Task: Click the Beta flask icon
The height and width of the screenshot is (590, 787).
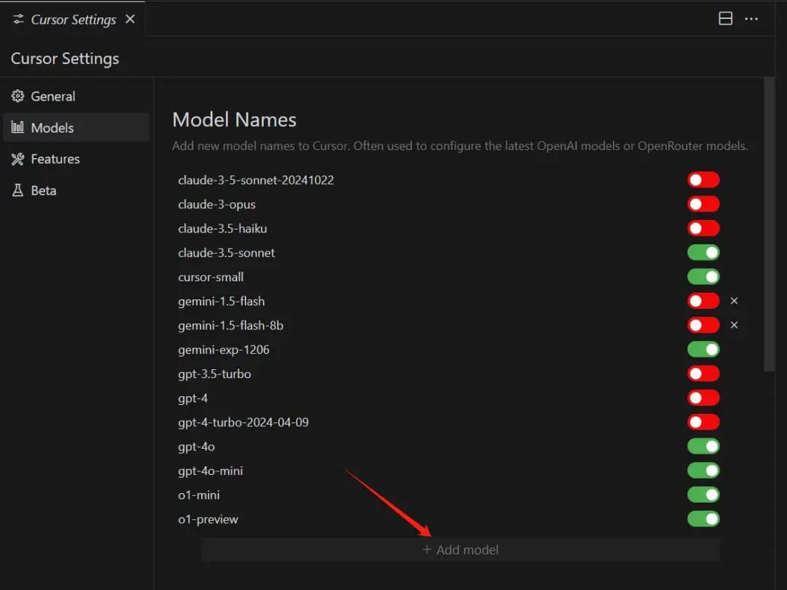Action: [17, 190]
